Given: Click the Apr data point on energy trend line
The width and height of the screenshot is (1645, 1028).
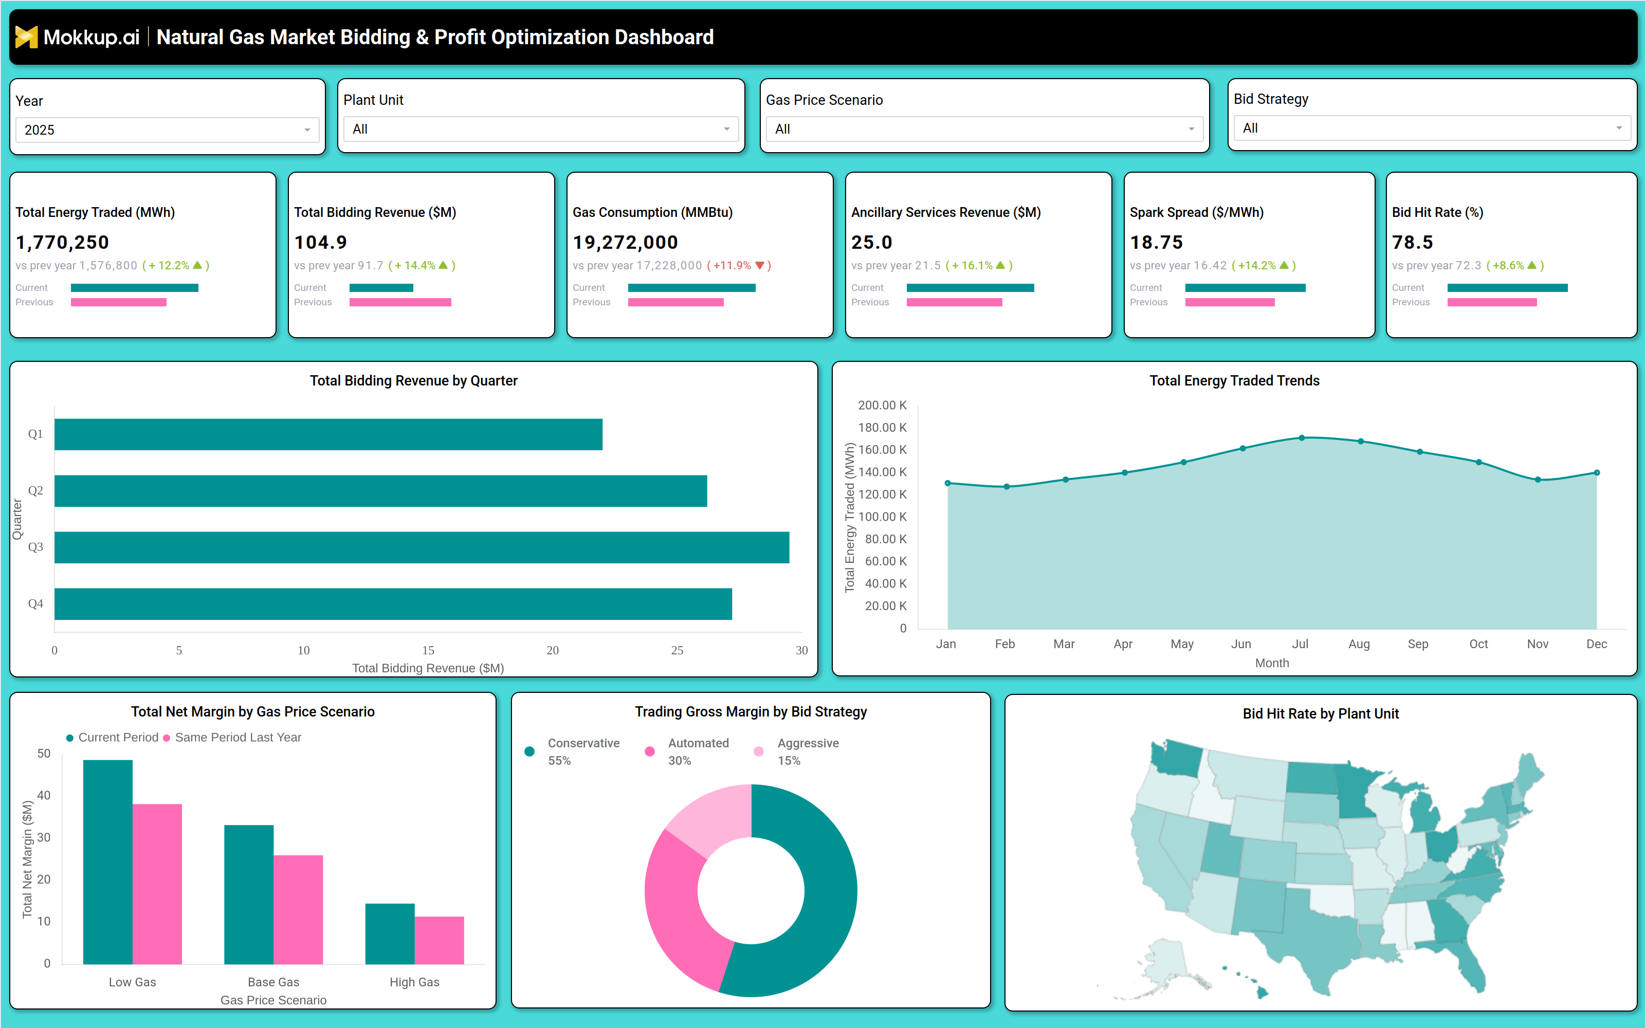Looking at the screenshot, I should click(1125, 472).
